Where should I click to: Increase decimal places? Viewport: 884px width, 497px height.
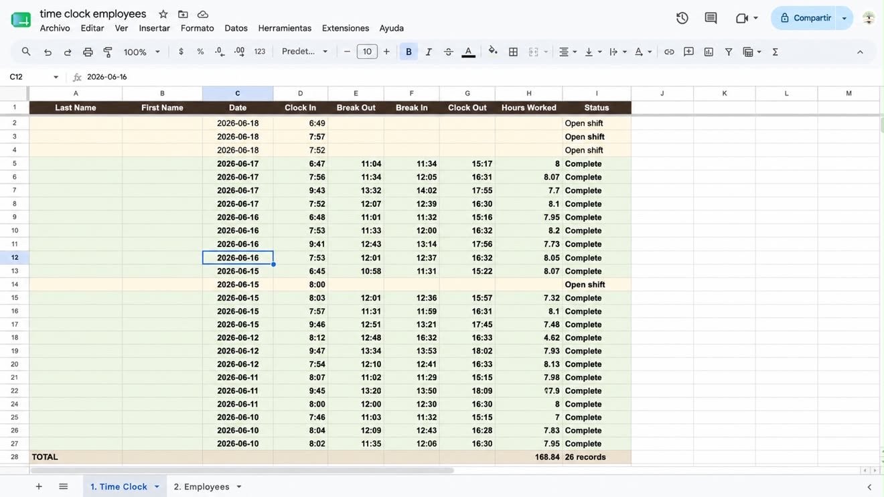coord(240,52)
